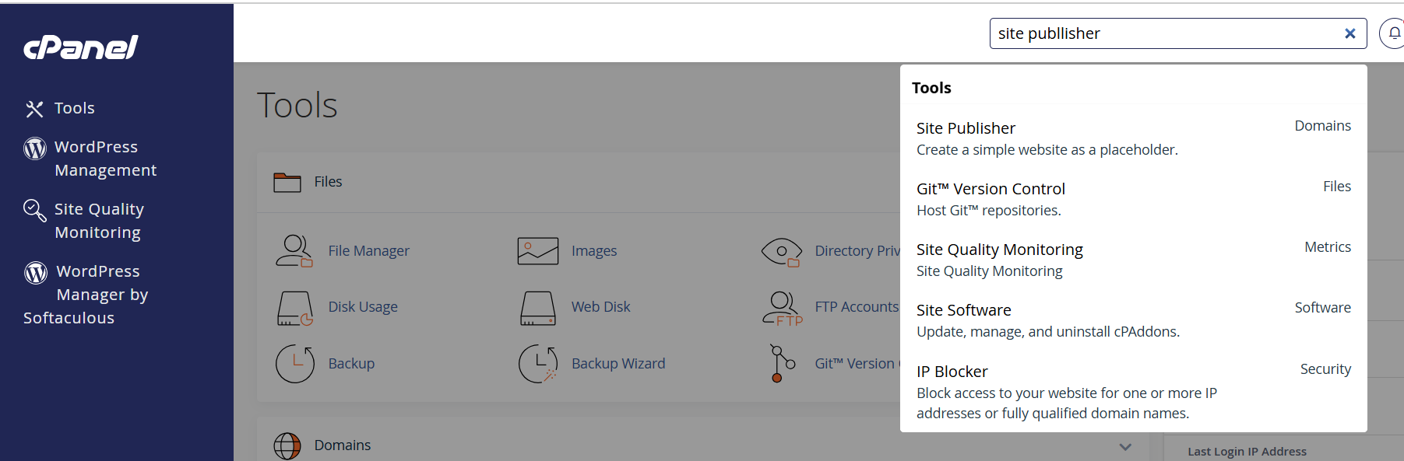This screenshot has height=461, width=1404.
Task: Click the notifications bell icon
Action: click(x=1394, y=33)
